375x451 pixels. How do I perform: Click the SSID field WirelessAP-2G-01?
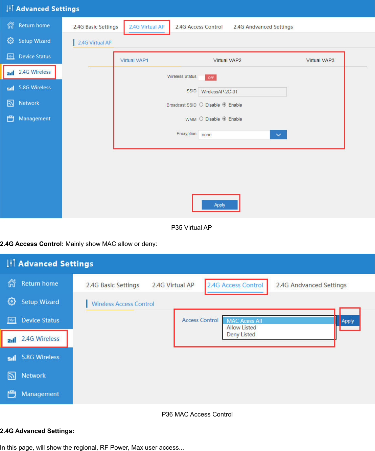pos(242,92)
